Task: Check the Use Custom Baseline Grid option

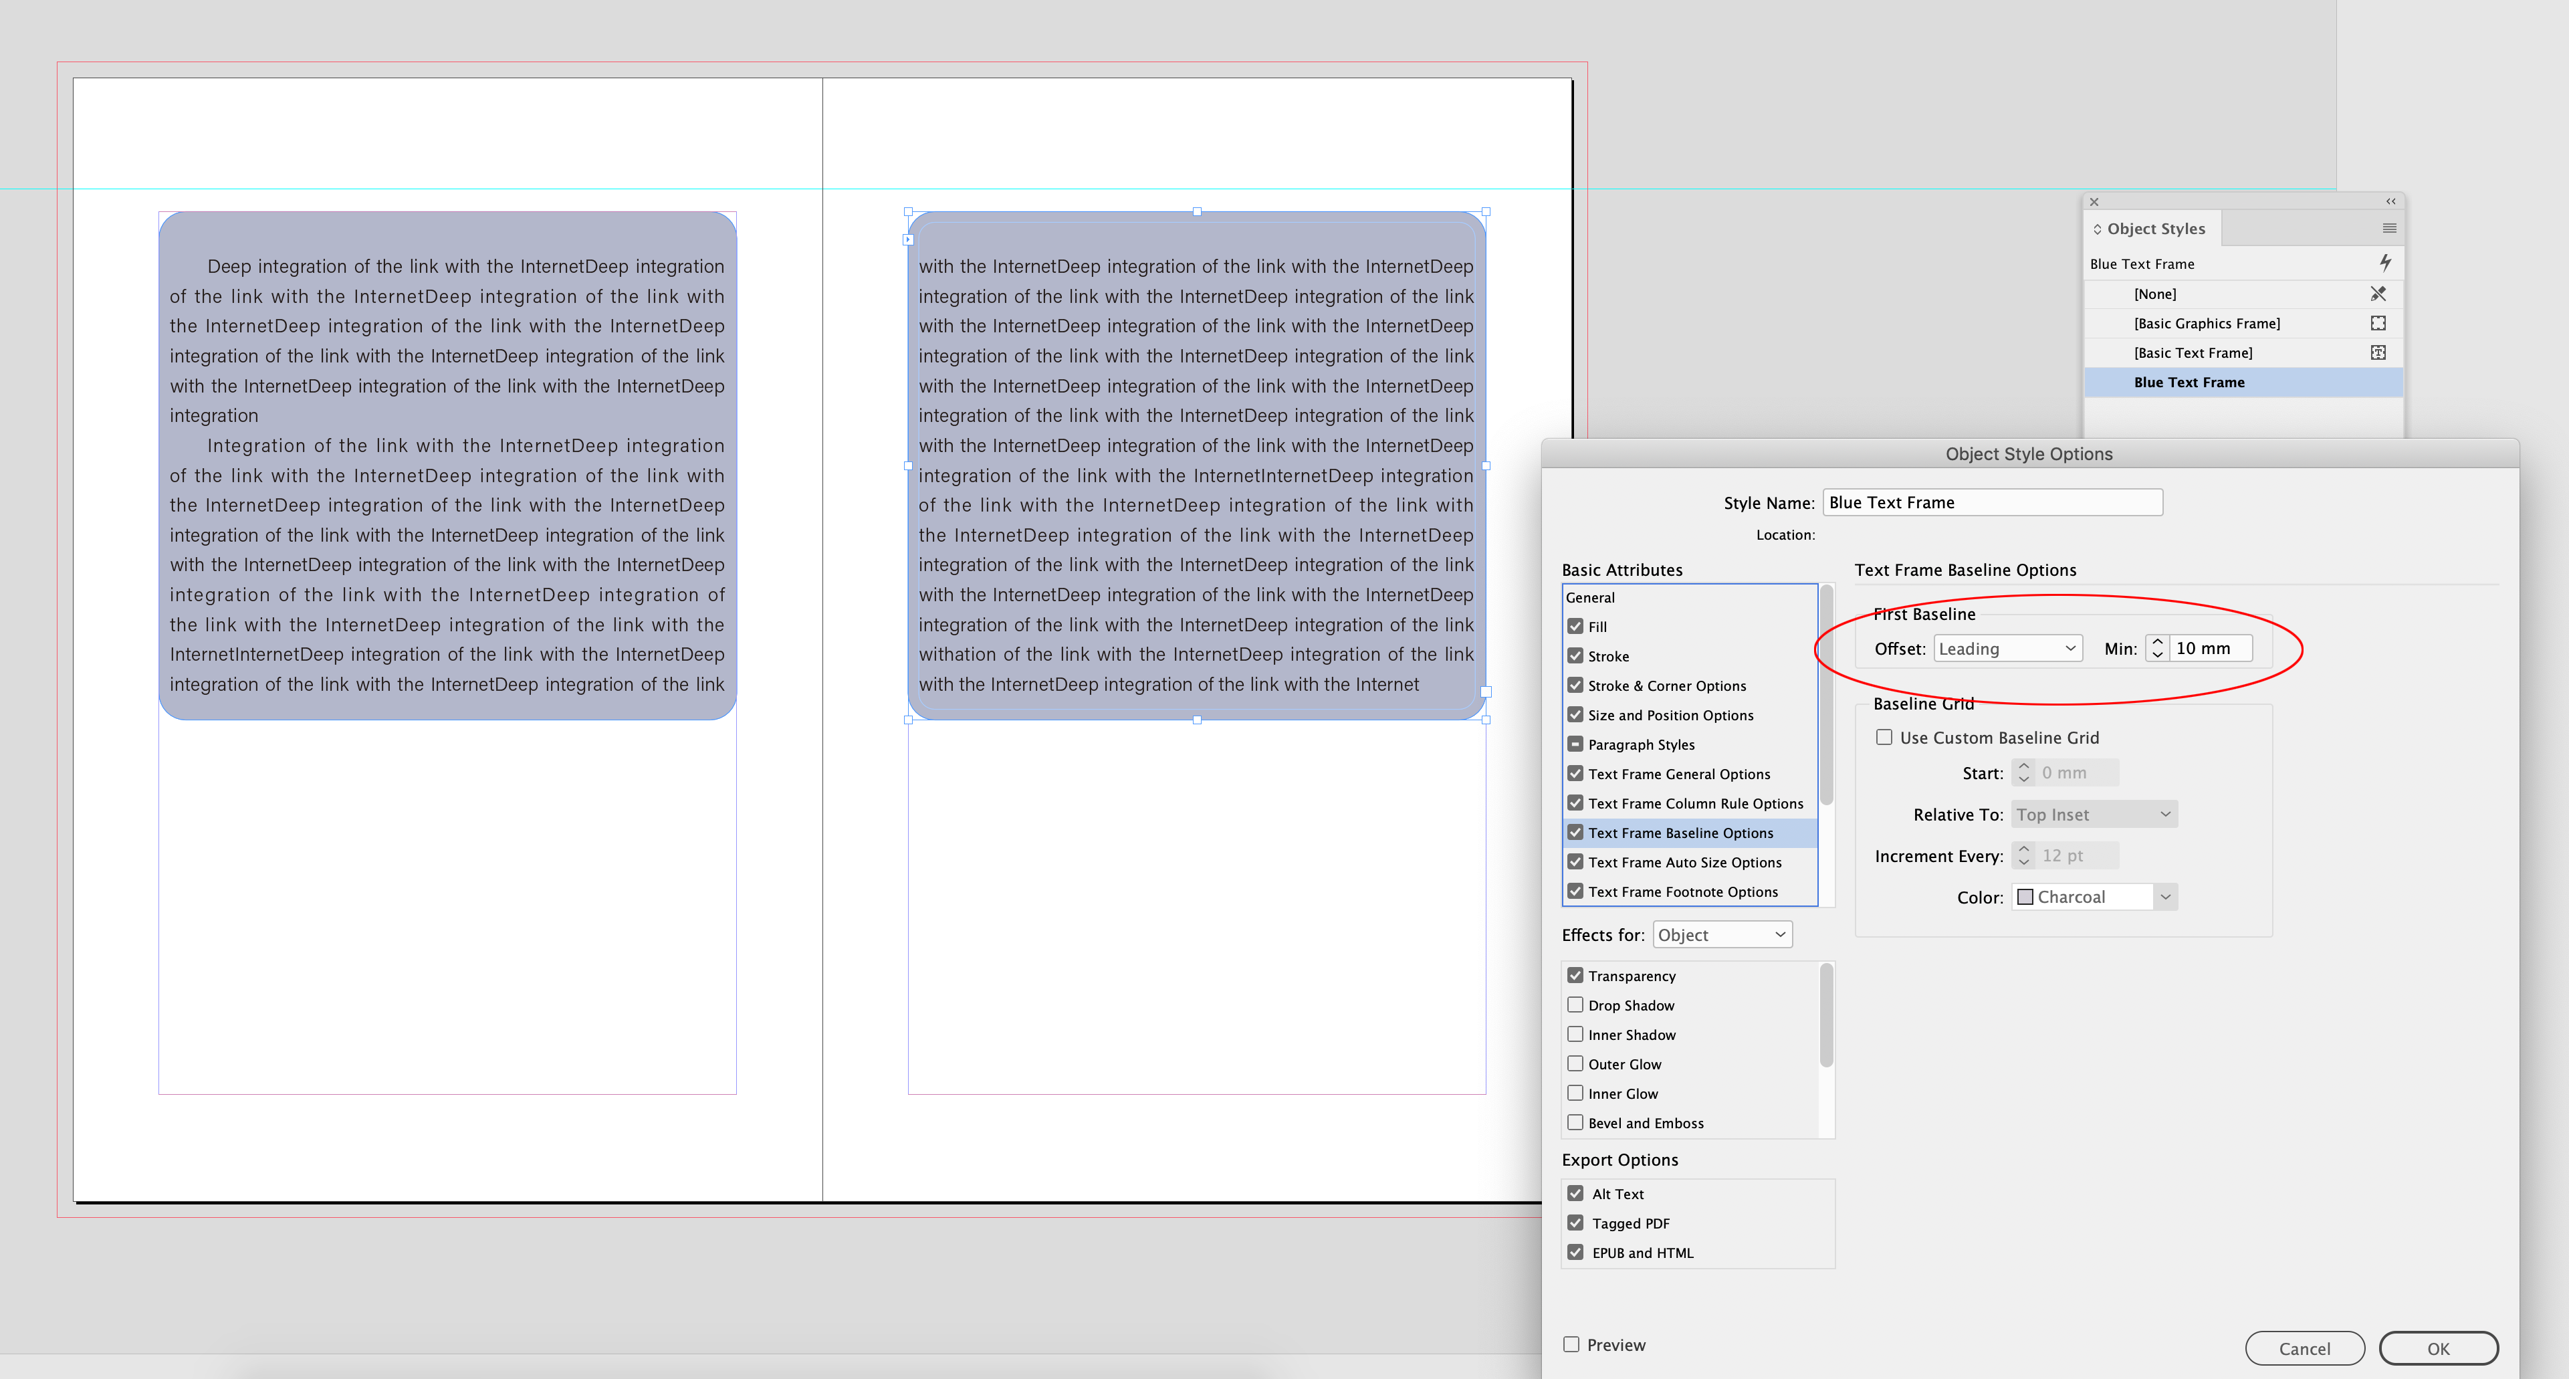Action: (x=1884, y=737)
